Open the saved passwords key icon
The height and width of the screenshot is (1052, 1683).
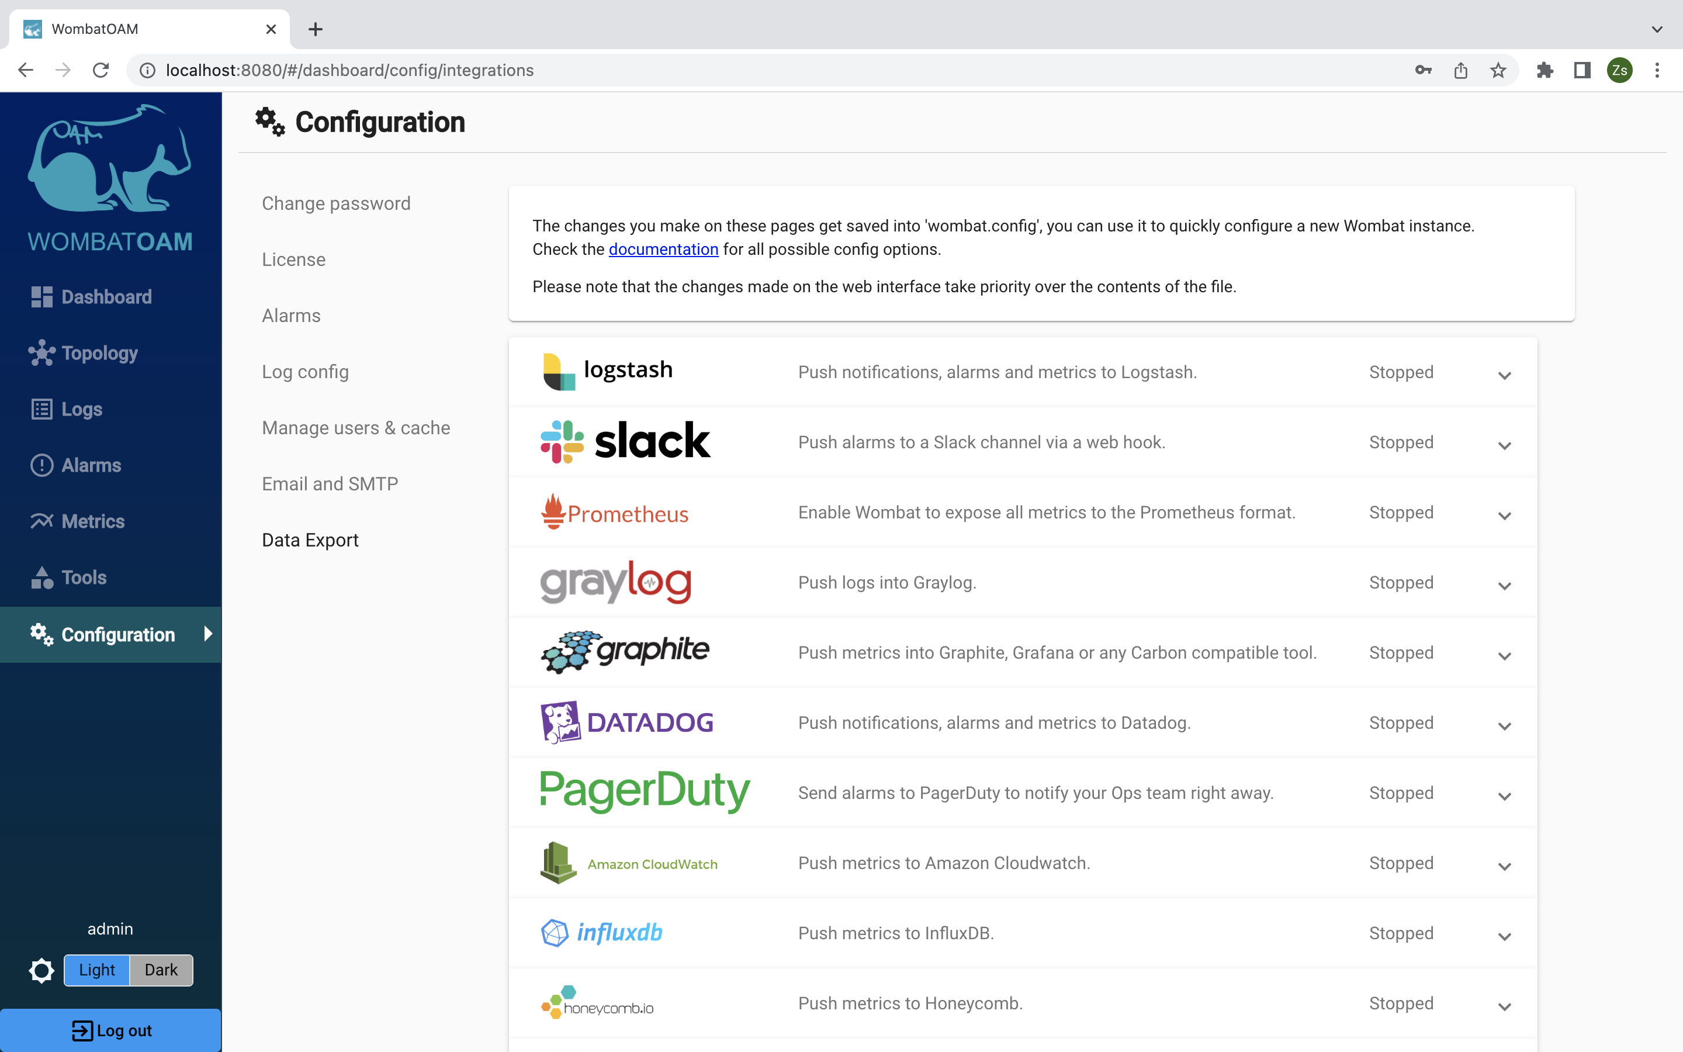[1423, 70]
